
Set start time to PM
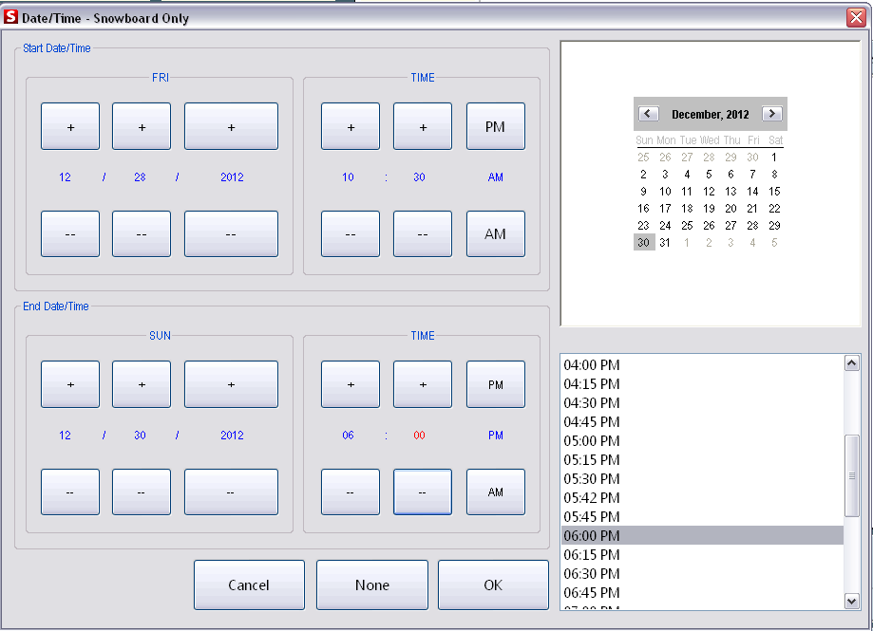pyautogui.click(x=495, y=125)
